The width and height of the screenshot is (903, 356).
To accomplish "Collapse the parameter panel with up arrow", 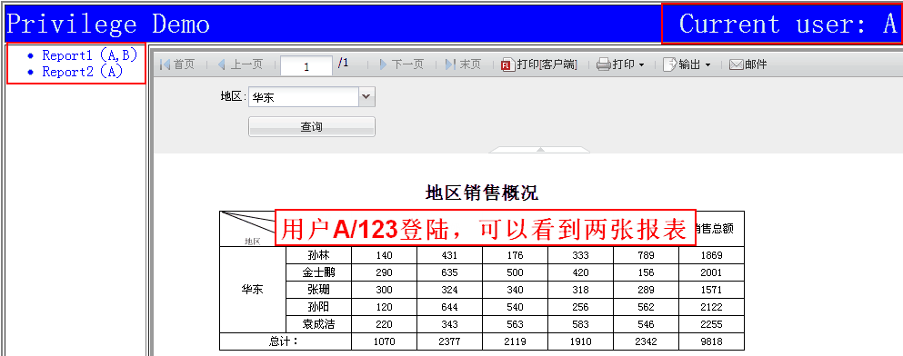I will (539, 150).
